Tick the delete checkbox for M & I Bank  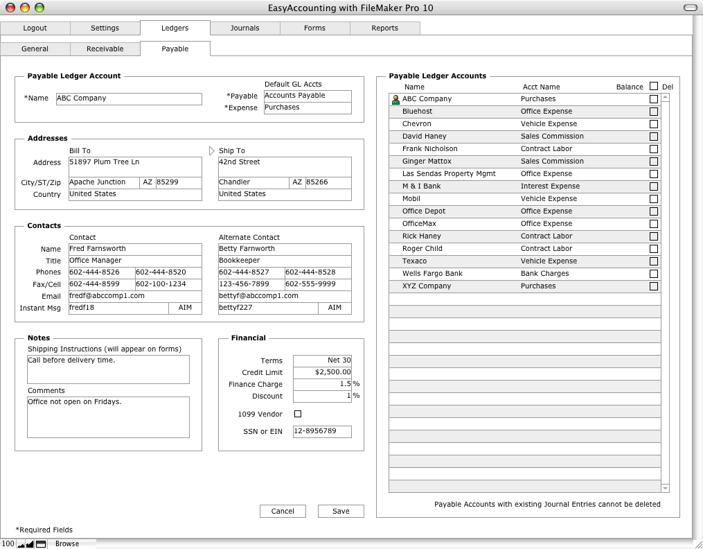[x=654, y=186]
